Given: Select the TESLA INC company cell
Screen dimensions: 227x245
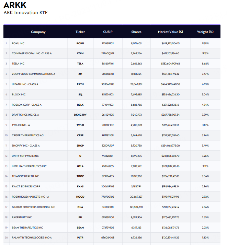Looking at the screenshot, I should click(38, 63).
